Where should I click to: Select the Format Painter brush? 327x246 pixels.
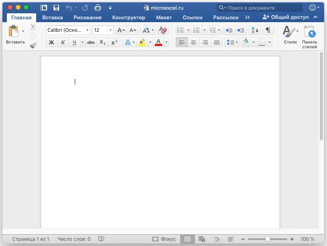(x=33, y=45)
